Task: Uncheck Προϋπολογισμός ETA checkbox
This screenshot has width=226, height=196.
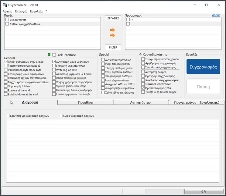Action: click(143, 88)
